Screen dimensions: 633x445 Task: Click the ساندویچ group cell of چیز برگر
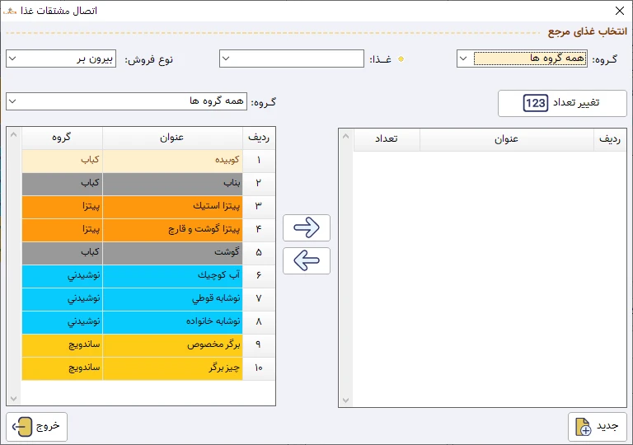pos(62,368)
